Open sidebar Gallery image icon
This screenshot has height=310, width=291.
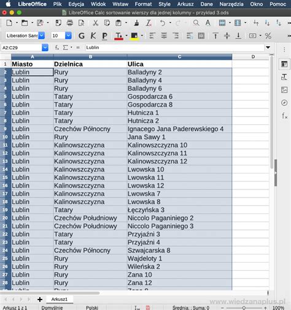284,90
